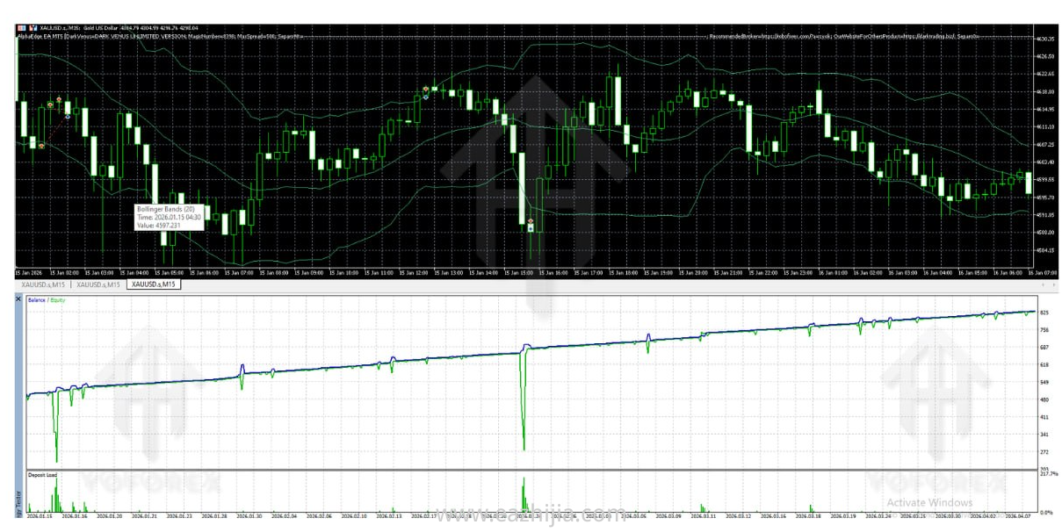Screen dimensions: 1062x532
Task: Select the middle XAUUSD.s,M15 chart tab
Action: point(98,284)
